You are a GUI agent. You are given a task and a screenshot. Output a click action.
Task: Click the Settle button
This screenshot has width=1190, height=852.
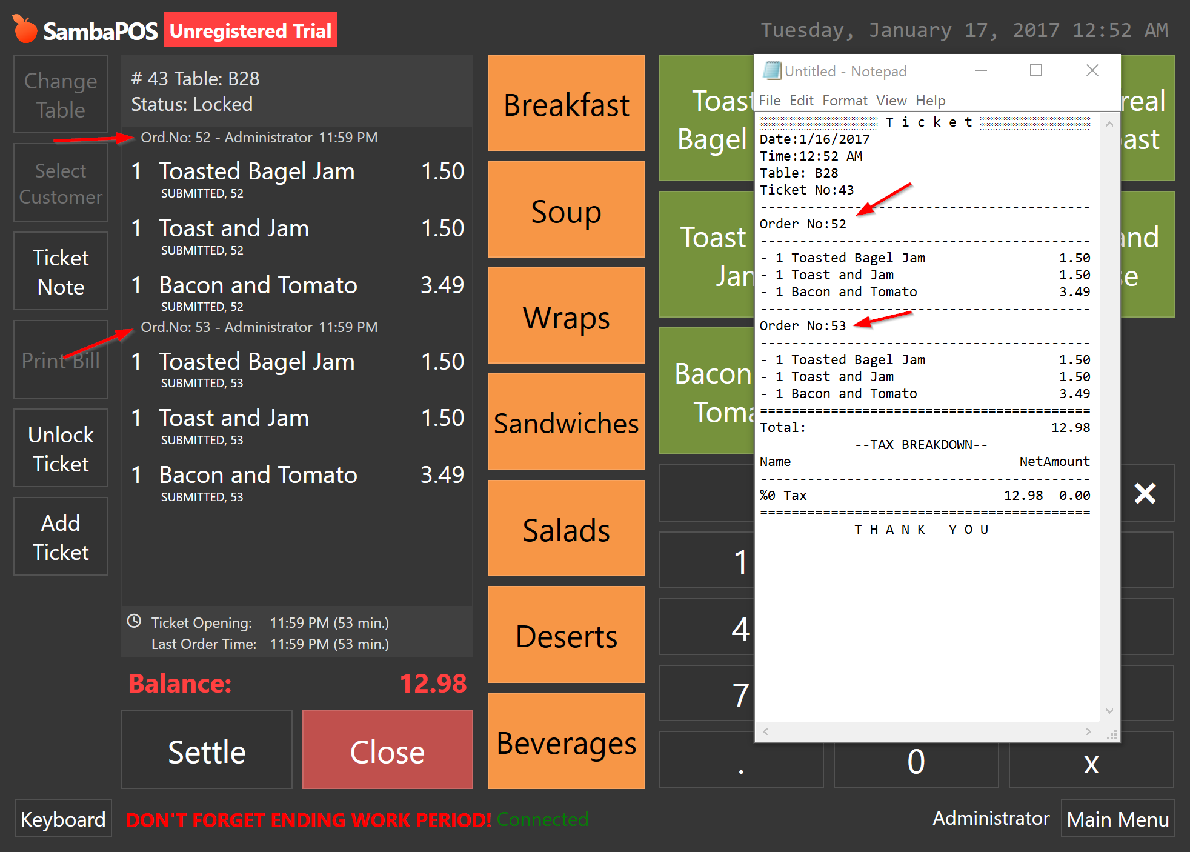207,750
